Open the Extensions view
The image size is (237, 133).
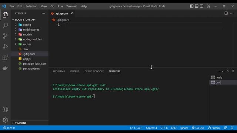coord(5,58)
